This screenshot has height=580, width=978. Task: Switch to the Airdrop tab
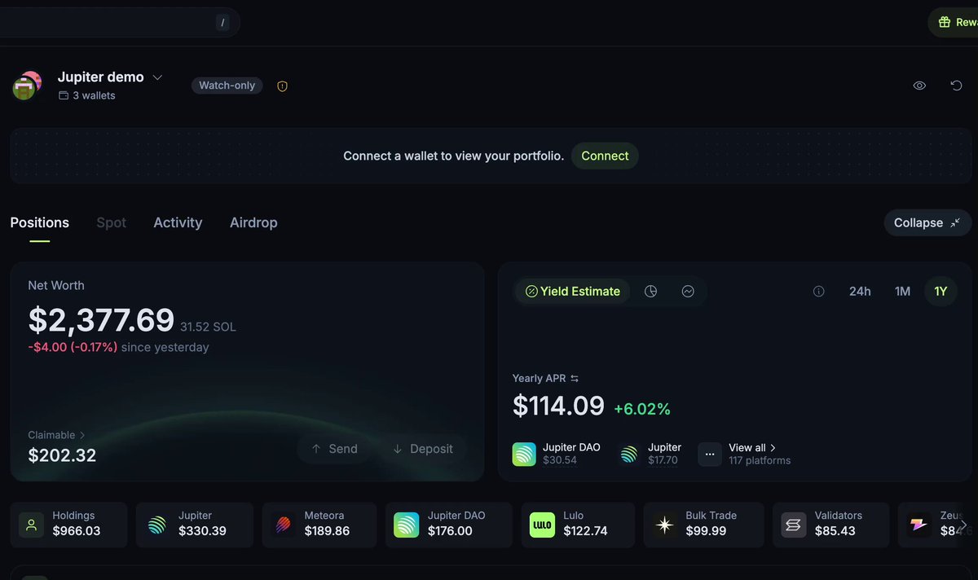tap(253, 222)
